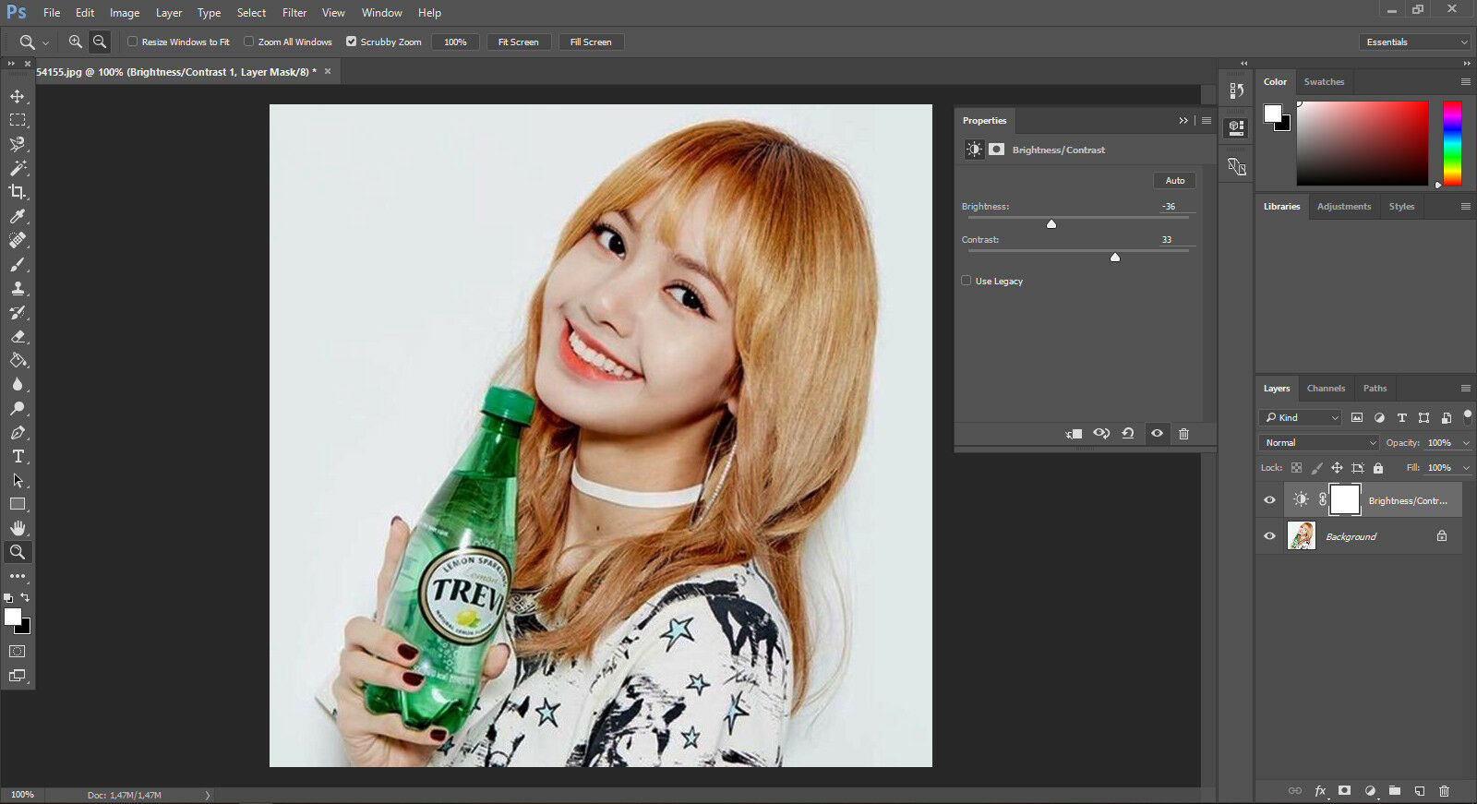Open the Filter menu
Image resolution: width=1477 pixels, height=804 pixels.
294,13
